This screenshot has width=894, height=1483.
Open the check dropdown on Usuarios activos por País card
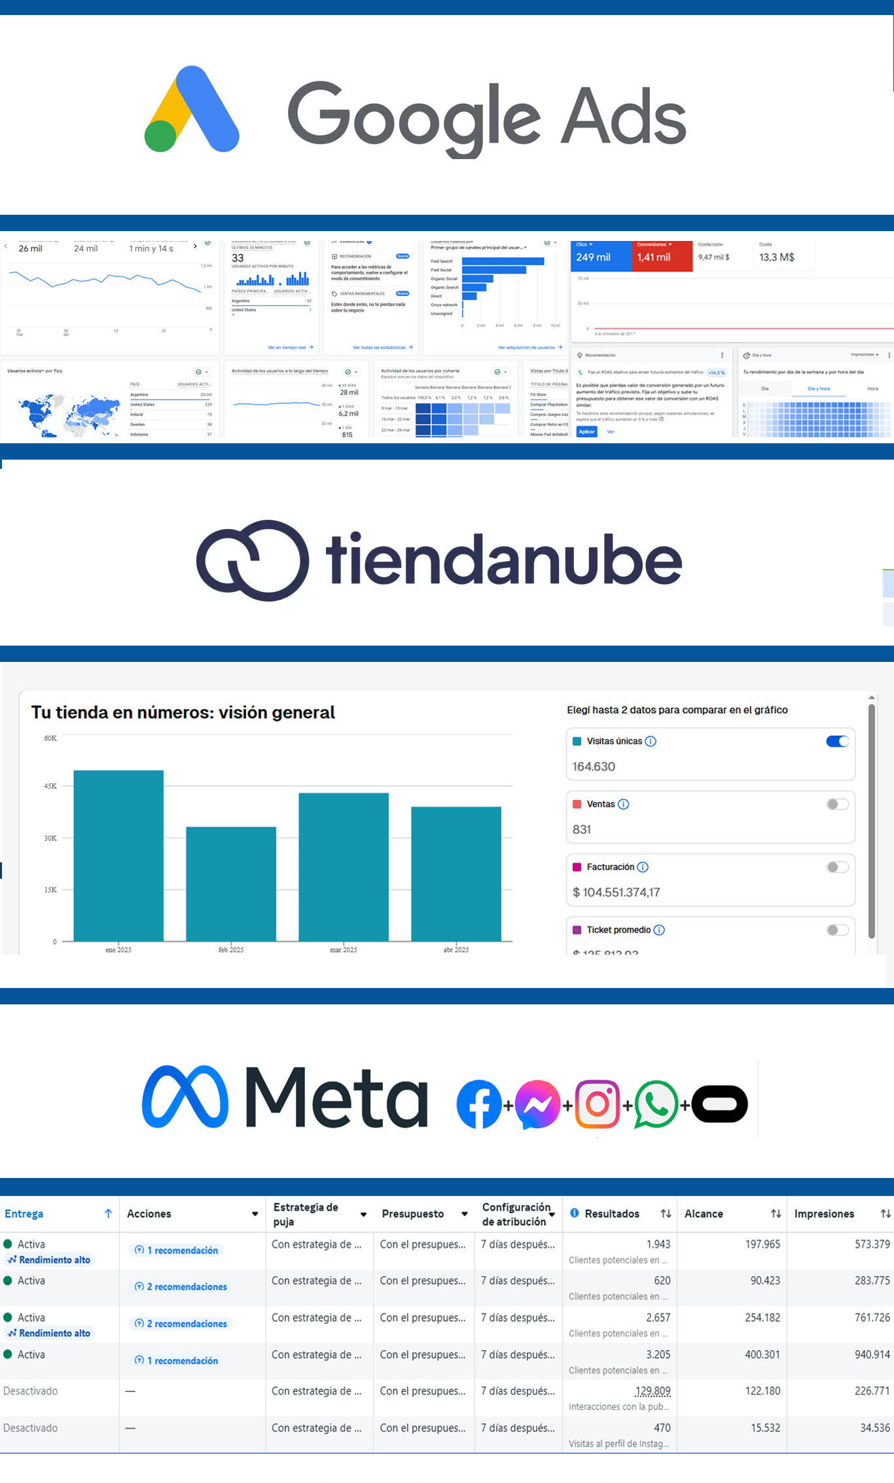[202, 372]
